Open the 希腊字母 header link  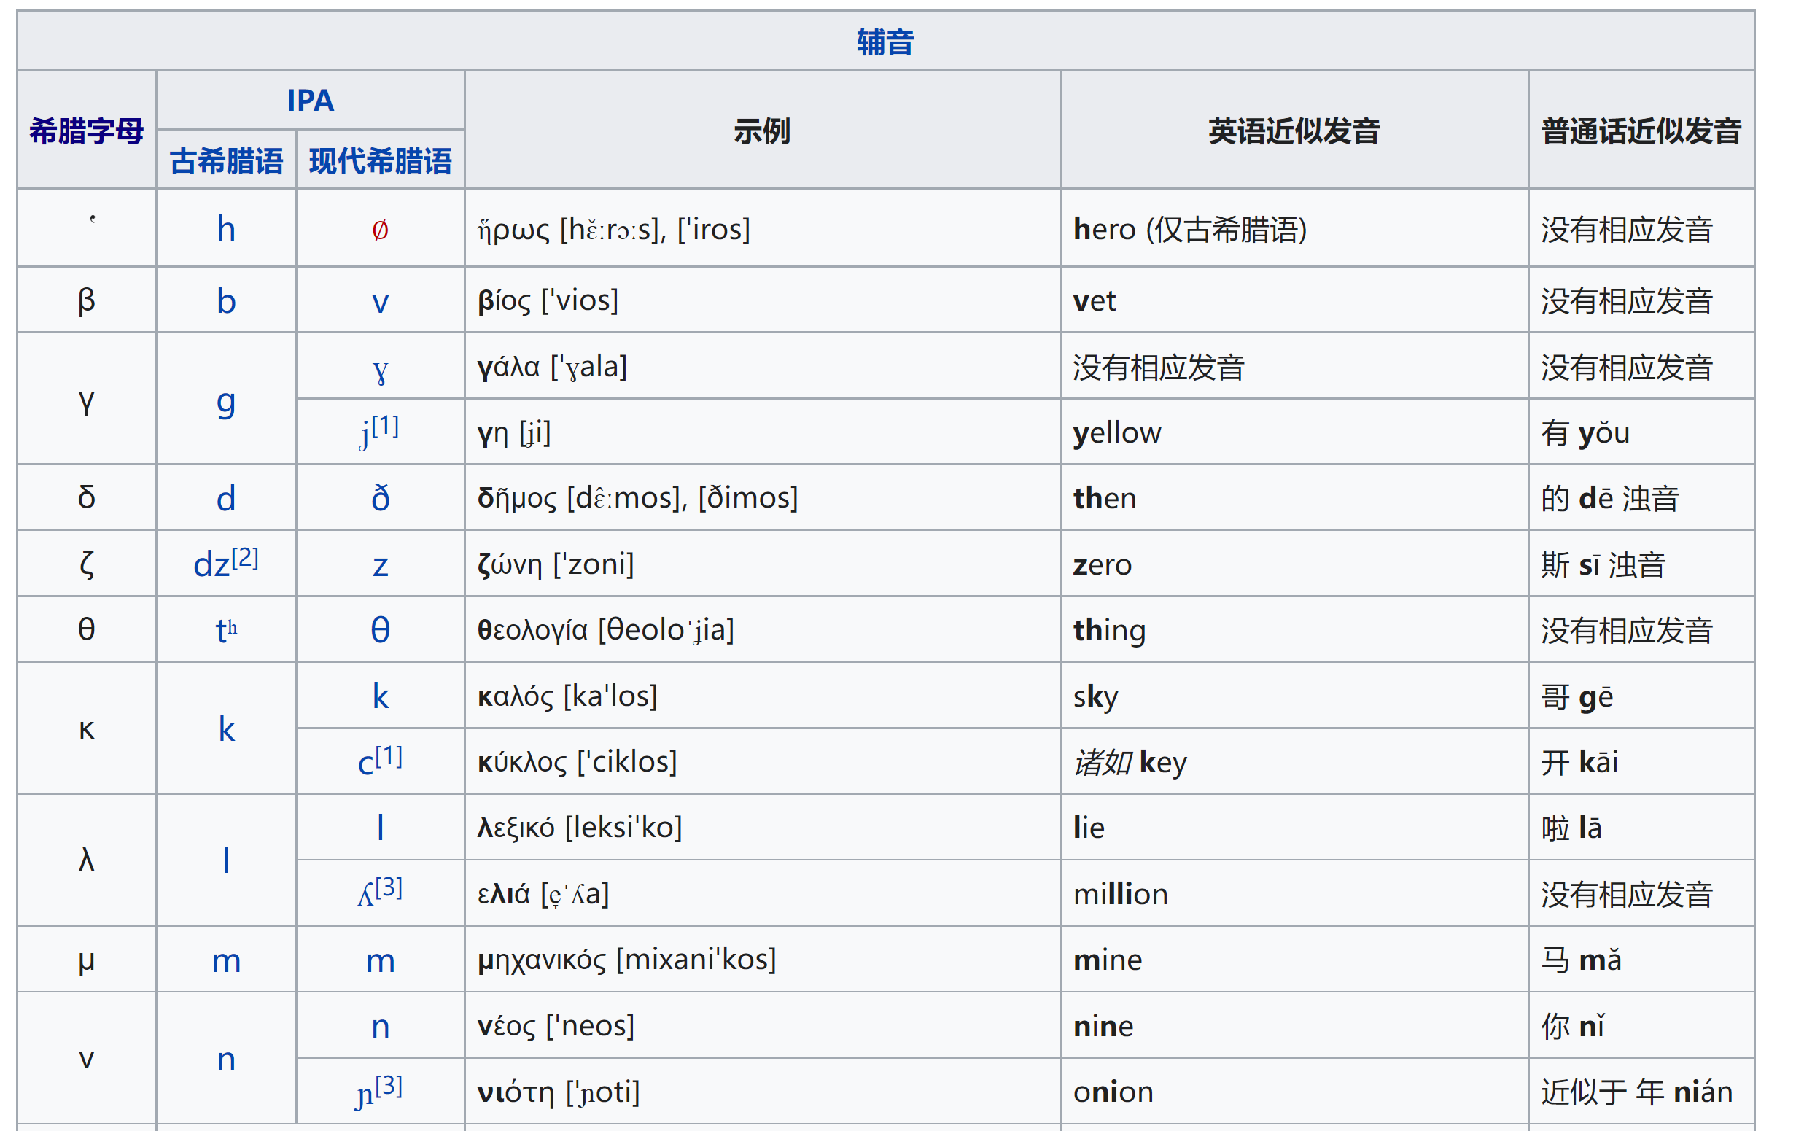[87, 131]
